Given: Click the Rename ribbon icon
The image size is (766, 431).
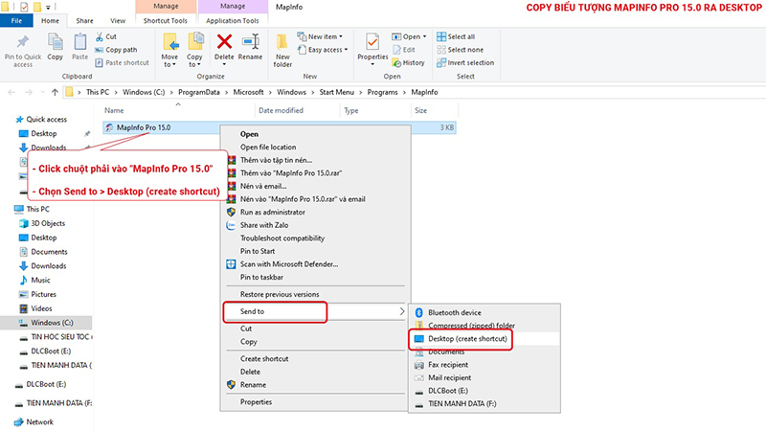Looking at the screenshot, I should [250, 41].
